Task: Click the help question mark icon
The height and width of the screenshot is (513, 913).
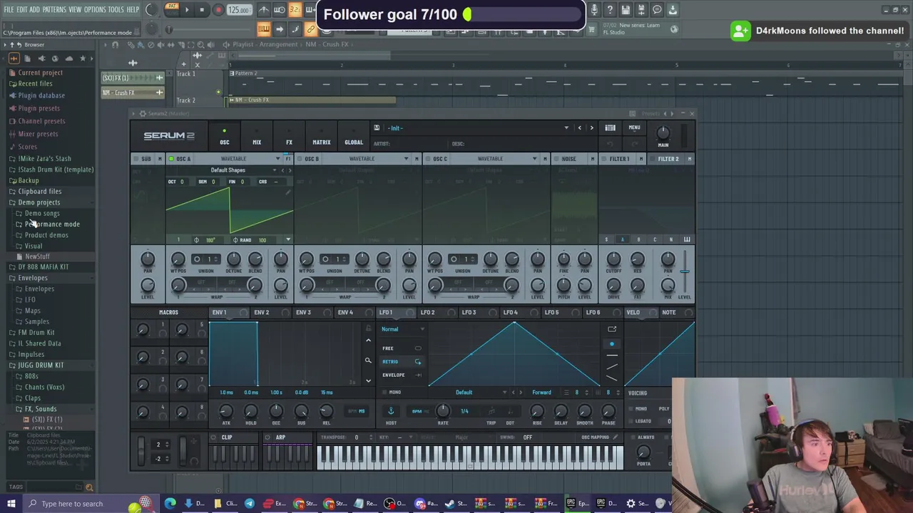Action: click(610, 10)
